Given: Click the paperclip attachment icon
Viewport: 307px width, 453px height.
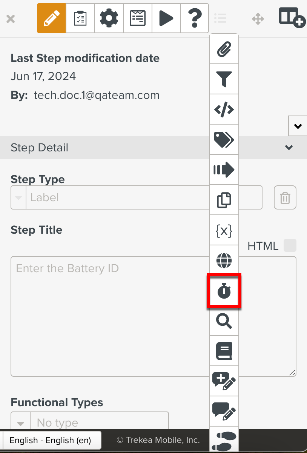Looking at the screenshot, I should (x=224, y=49).
